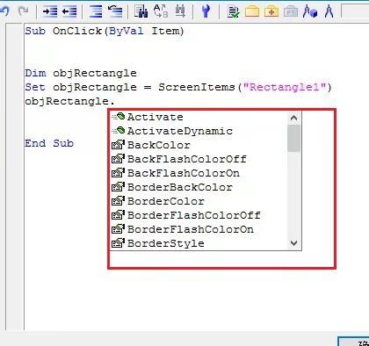Pick BorderBackColor in the autocomplete list
This screenshot has width=369, height=346.
[x=199, y=187]
